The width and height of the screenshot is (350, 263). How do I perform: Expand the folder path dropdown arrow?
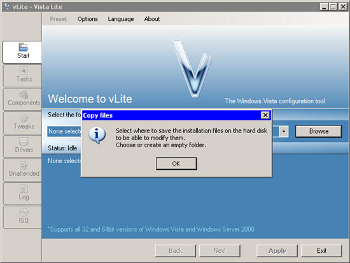284,131
